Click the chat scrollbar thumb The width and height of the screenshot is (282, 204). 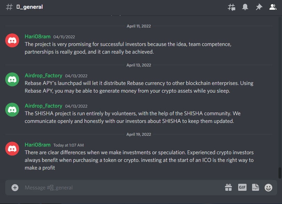click(x=280, y=173)
